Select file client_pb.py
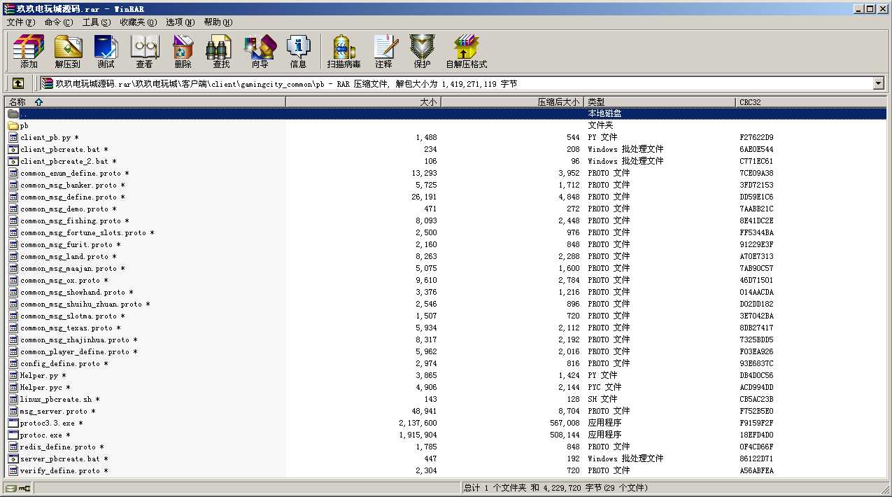 (49, 138)
